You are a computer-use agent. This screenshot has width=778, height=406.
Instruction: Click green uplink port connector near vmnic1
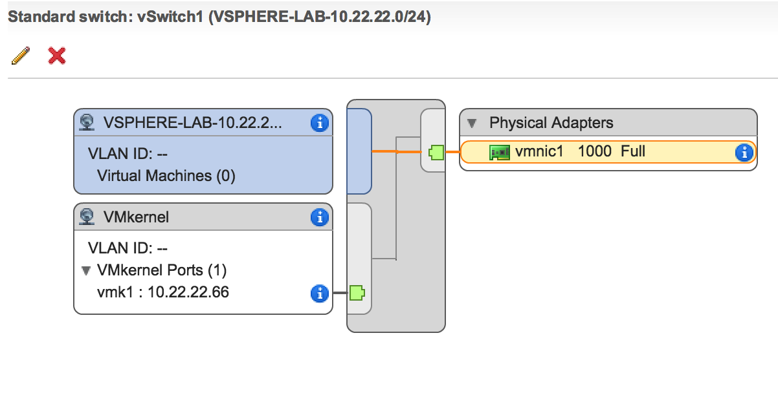point(436,153)
